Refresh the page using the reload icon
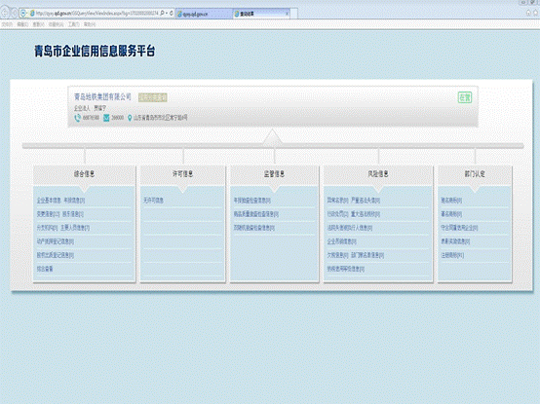 click(172, 14)
